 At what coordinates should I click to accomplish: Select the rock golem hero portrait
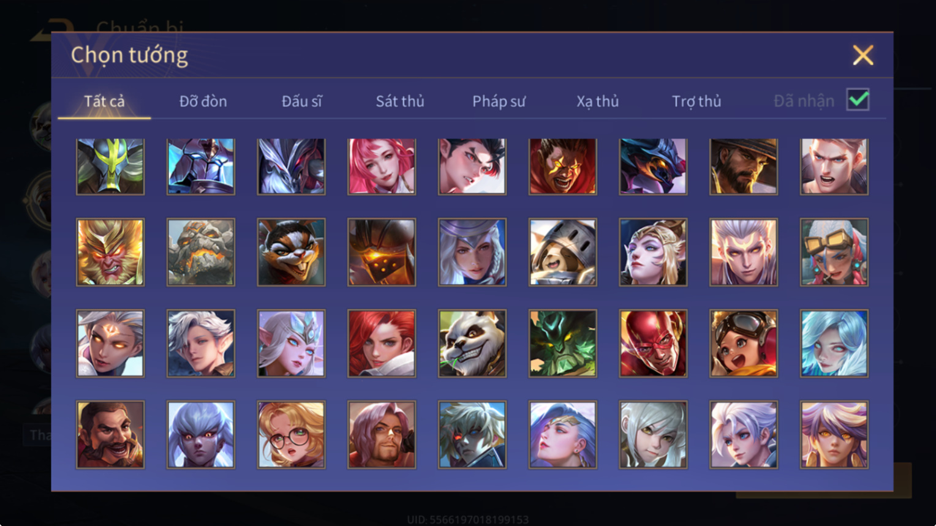click(x=201, y=252)
